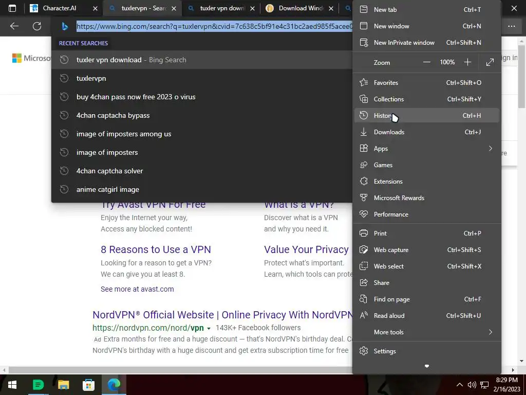Image resolution: width=526 pixels, height=395 pixels.
Task: Open the network icon in the tray
Action: tap(484, 385)
